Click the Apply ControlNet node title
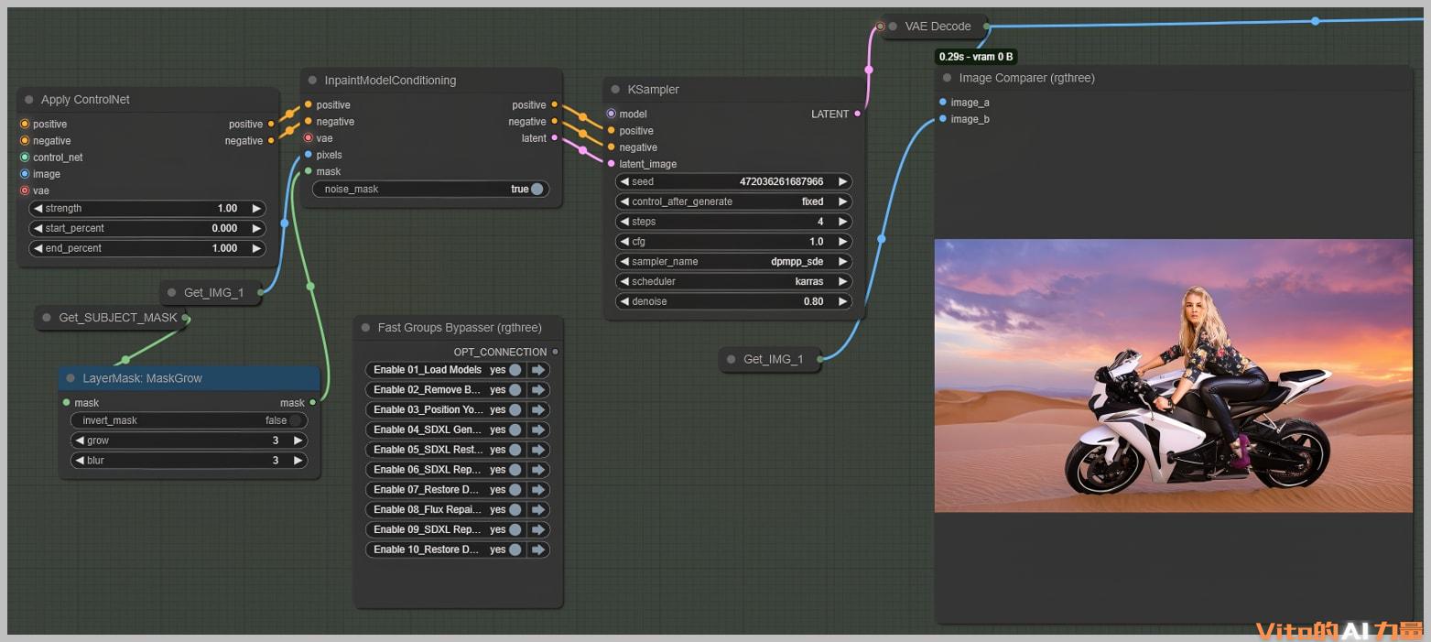The width and height of the screenshot is (1431, 642). [x=85, y=100]
